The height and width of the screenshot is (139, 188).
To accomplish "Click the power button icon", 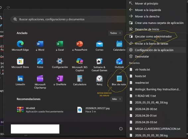I will [x=121, y=129].
